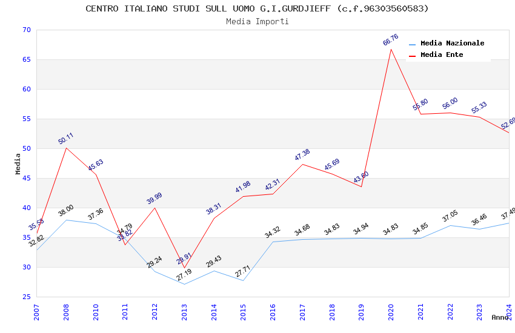
Task: Click the 2020 peak point on red line
Action: (391, 49)
